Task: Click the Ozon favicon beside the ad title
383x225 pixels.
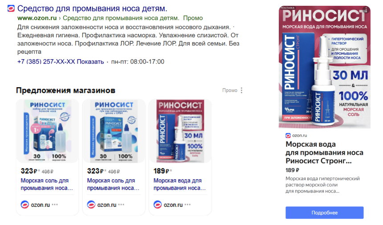Action: click(11, 8)
